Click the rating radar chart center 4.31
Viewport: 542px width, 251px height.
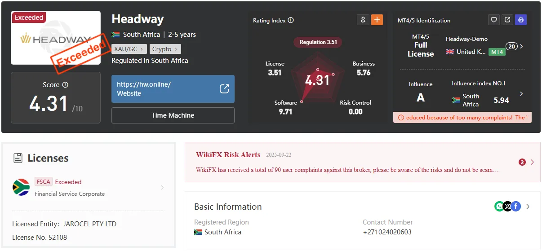(317, 80)
